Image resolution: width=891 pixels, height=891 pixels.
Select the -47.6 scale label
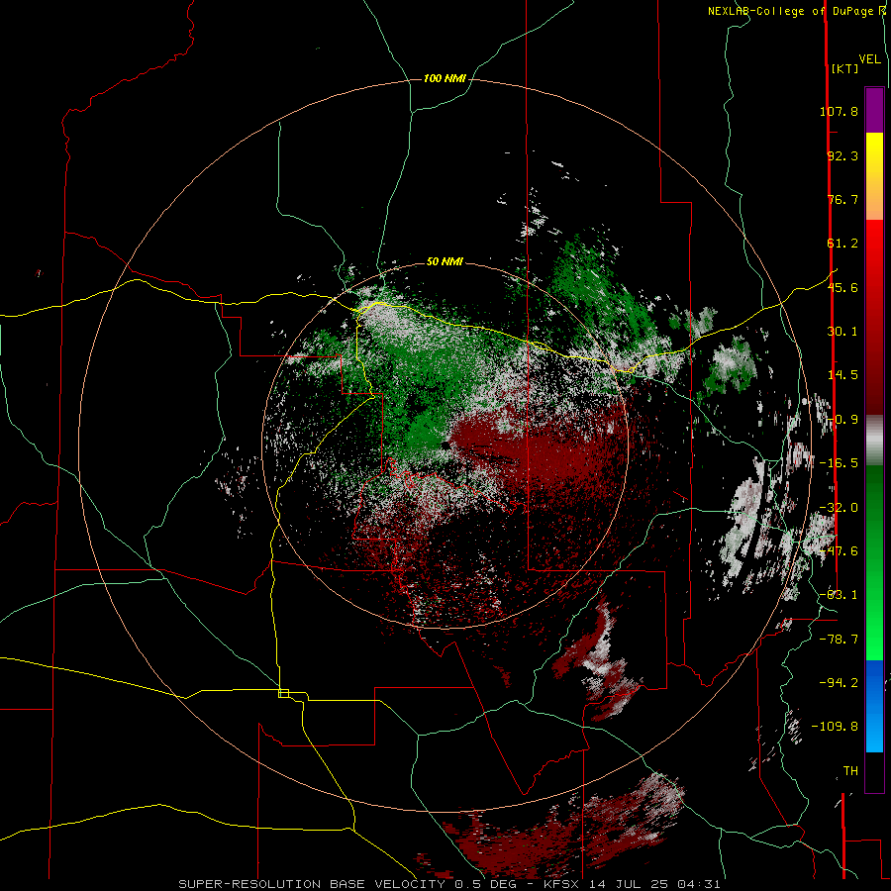click(839, 551)
